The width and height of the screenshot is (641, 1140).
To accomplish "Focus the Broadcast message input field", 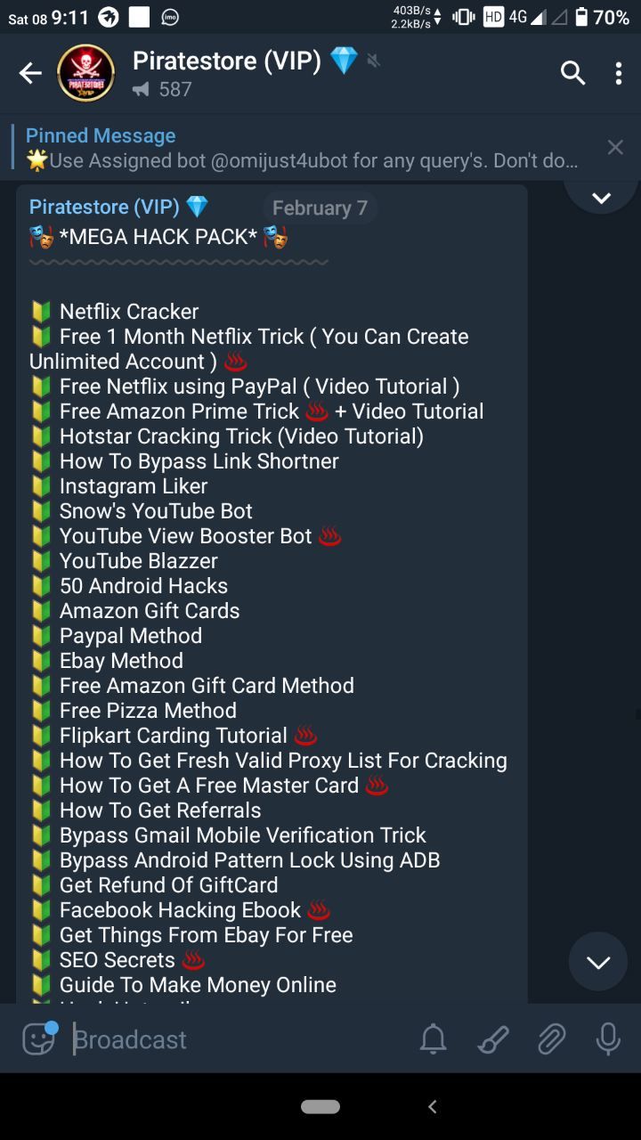I will tap(240, 1039).
